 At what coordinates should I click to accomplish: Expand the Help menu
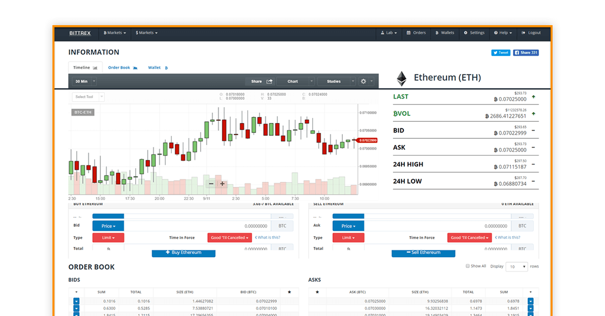pos(503,33)
